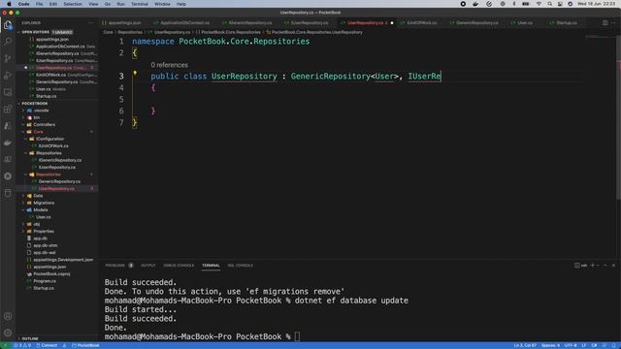Screen dimensions: 621x349
Task: Click the lightbulb code action on line 3
Action: click(135, 74)
